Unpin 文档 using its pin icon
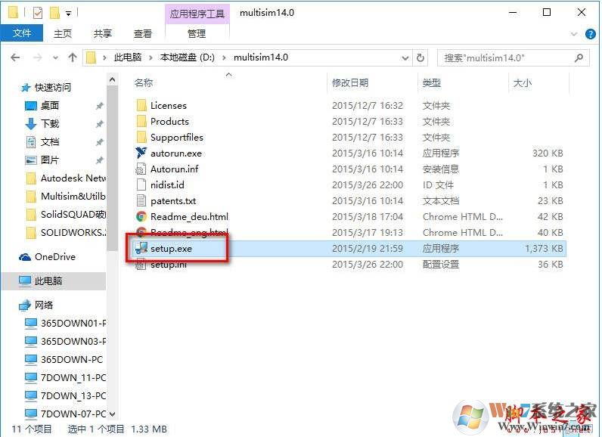The image size is (602, 437). tap(99, 142)
